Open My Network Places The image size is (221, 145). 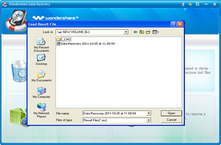coord(41,110)
